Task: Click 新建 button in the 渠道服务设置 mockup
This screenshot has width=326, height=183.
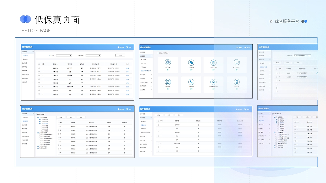Action: [61, 117]
